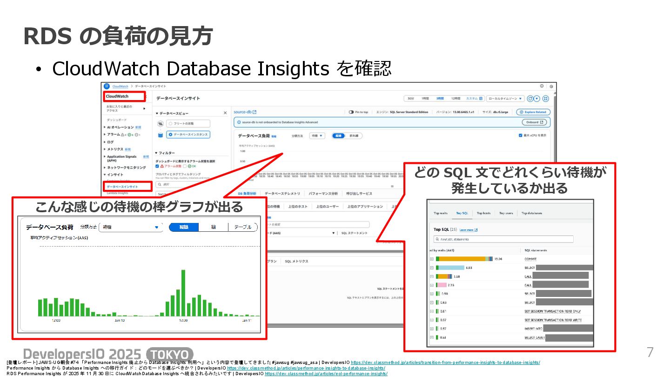Open the Top waits tab
This screenshot has height=377, width=670.
coord(441,213)
